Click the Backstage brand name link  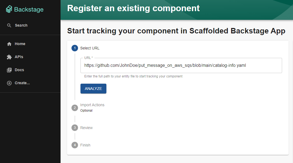tap(29, 10)
